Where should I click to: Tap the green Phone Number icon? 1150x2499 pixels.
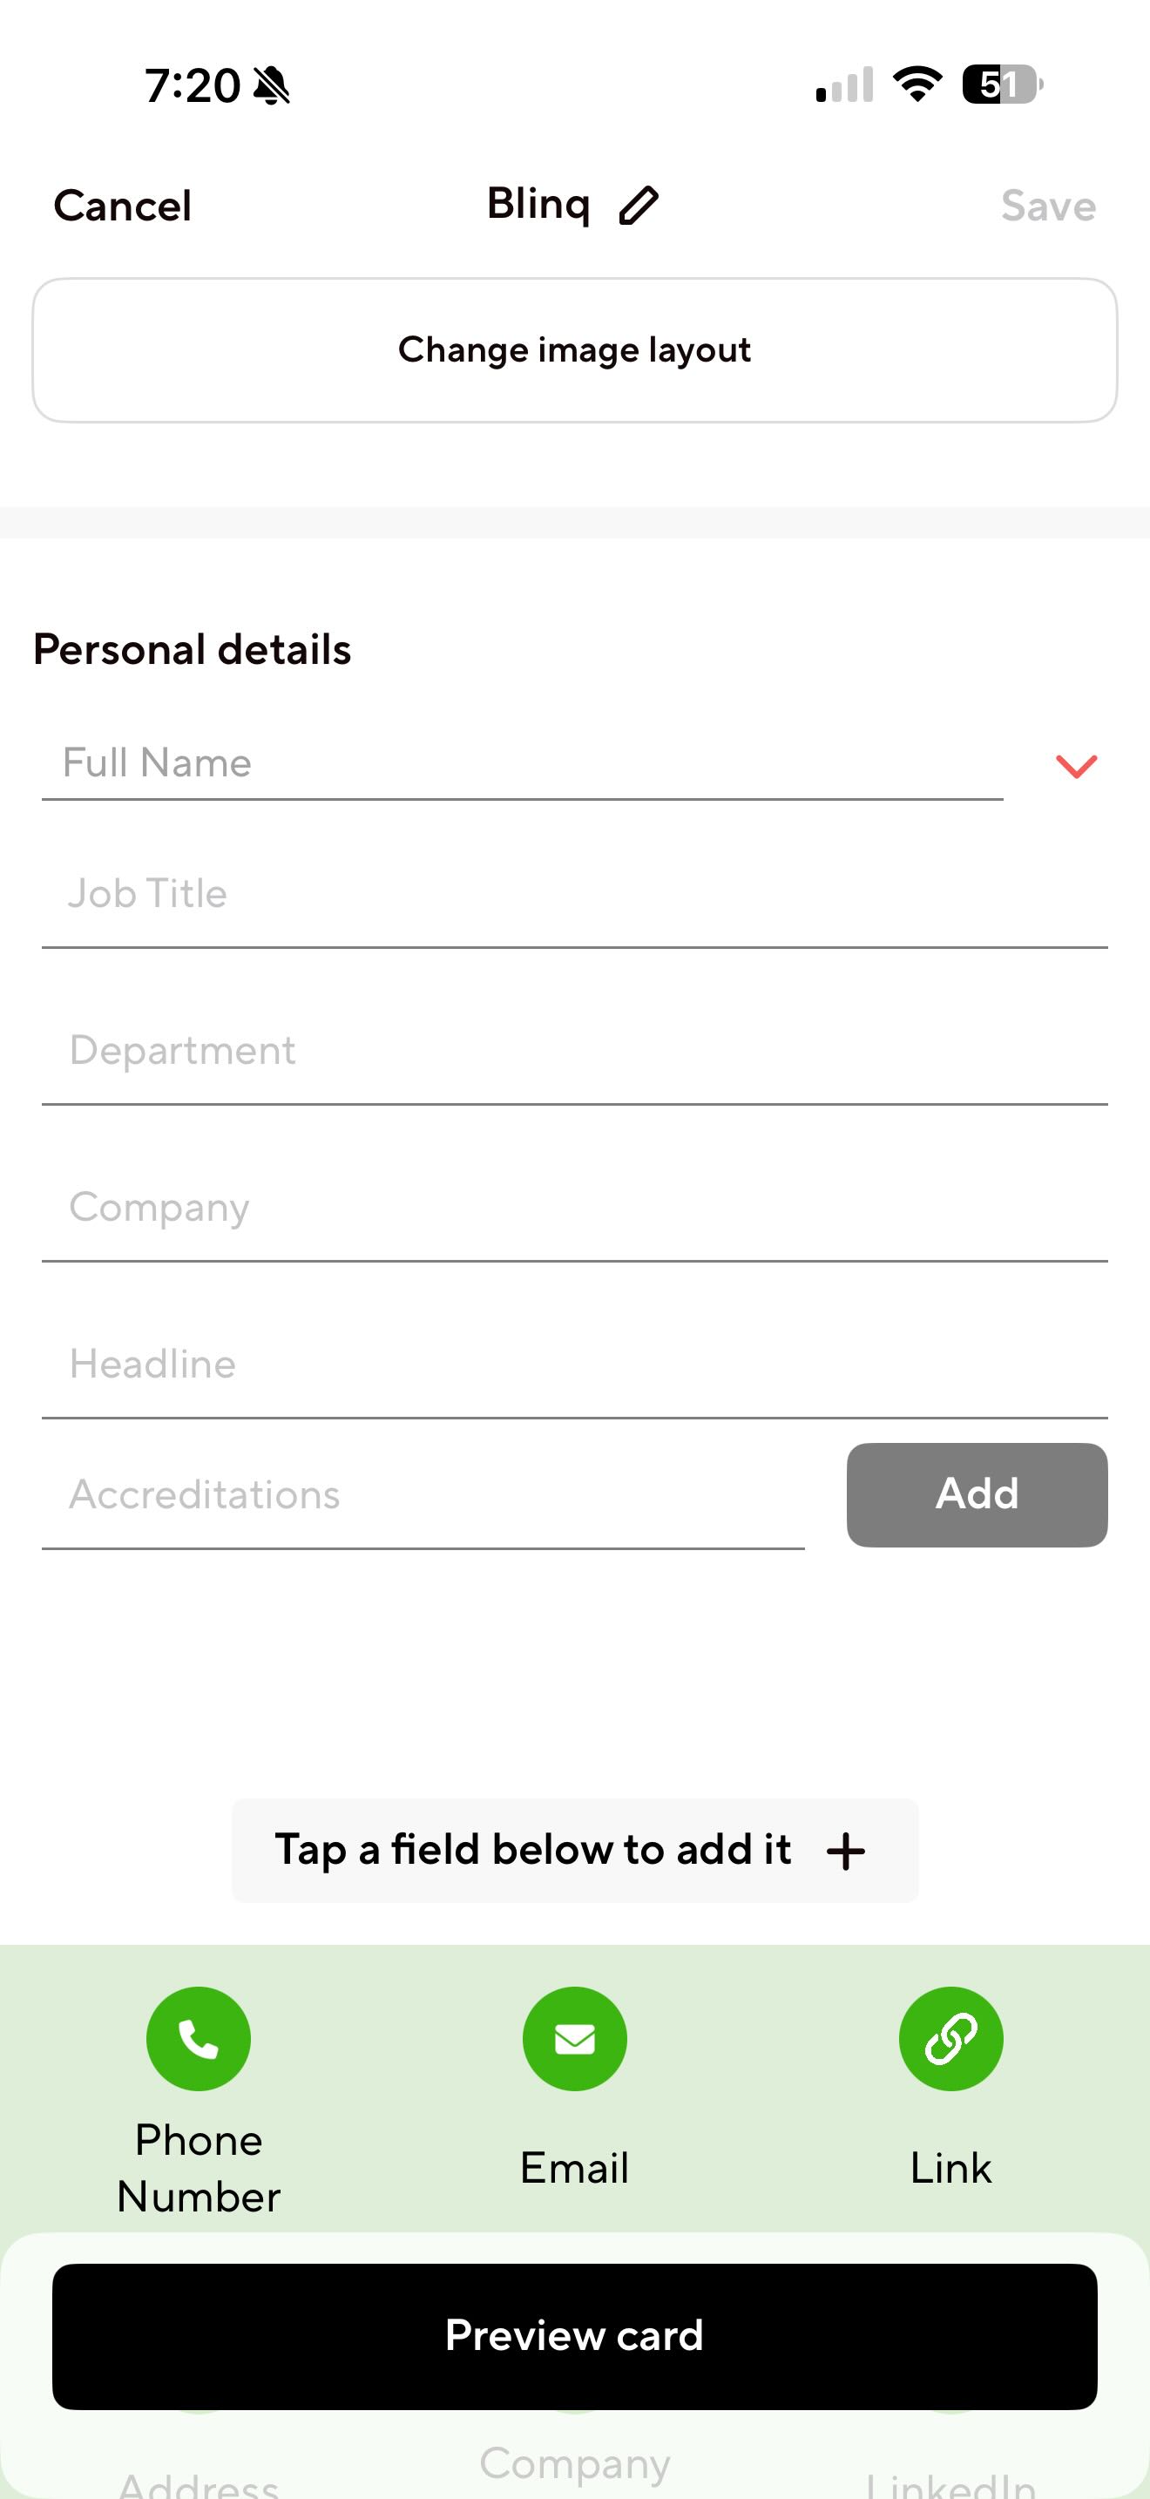pos(199,2038)
